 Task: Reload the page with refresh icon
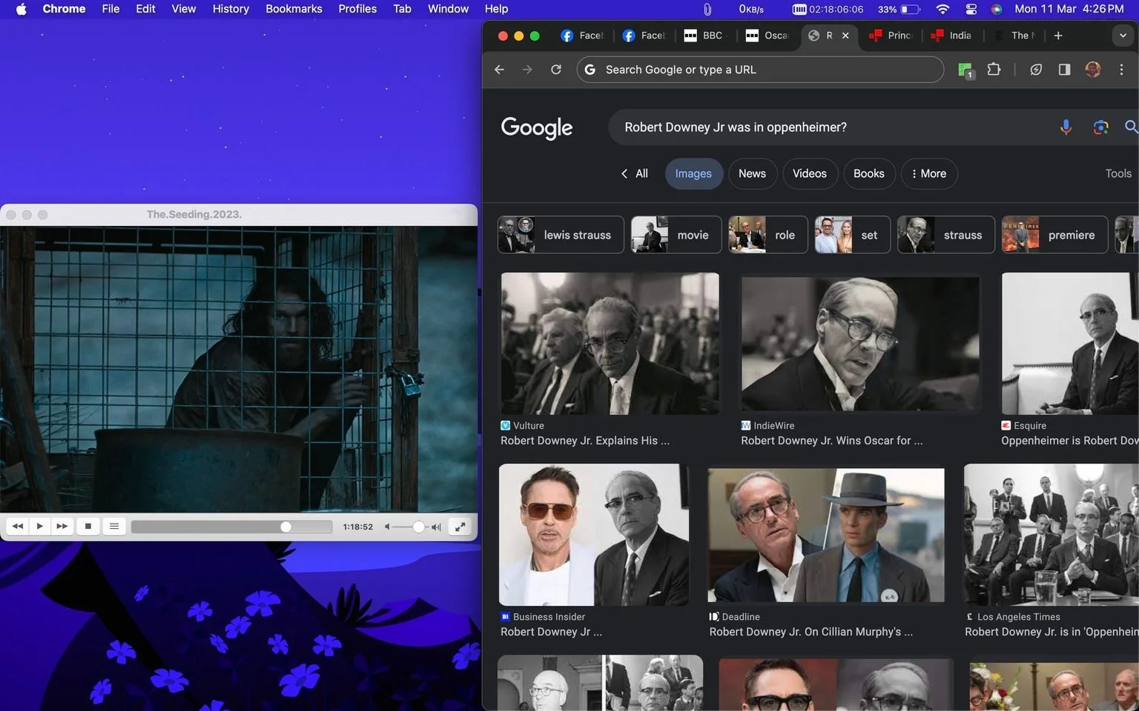pyautogui.click(x=556, y=70)
